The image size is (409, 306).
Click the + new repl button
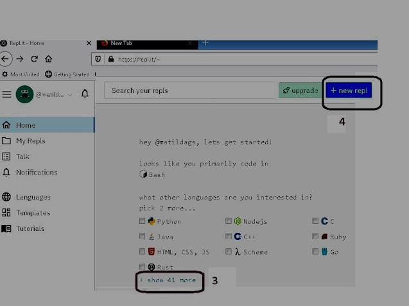pos(349,90)
